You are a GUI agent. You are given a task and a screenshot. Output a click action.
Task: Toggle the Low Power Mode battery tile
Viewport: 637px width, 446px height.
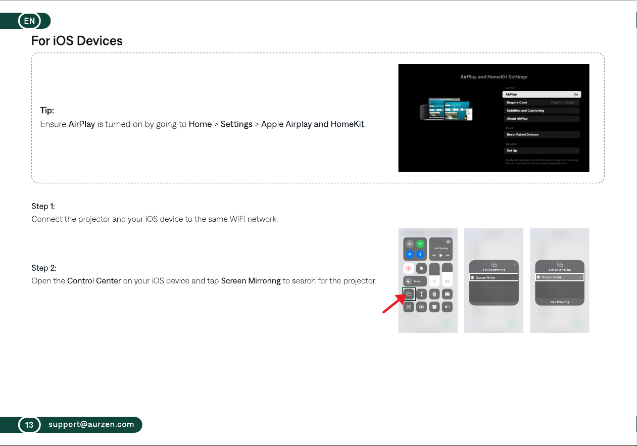click(447, 307)
